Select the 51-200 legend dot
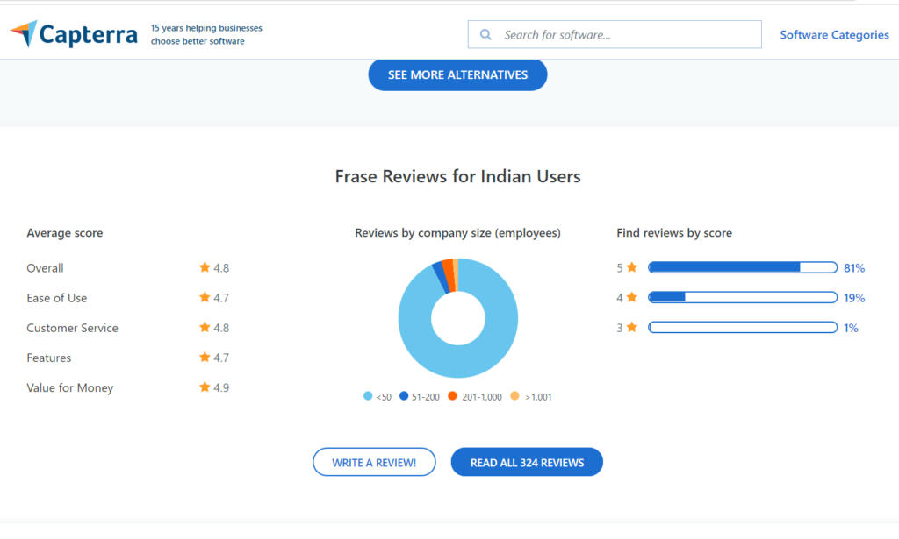The image size is (899, 539). click(x=404, y=396)
